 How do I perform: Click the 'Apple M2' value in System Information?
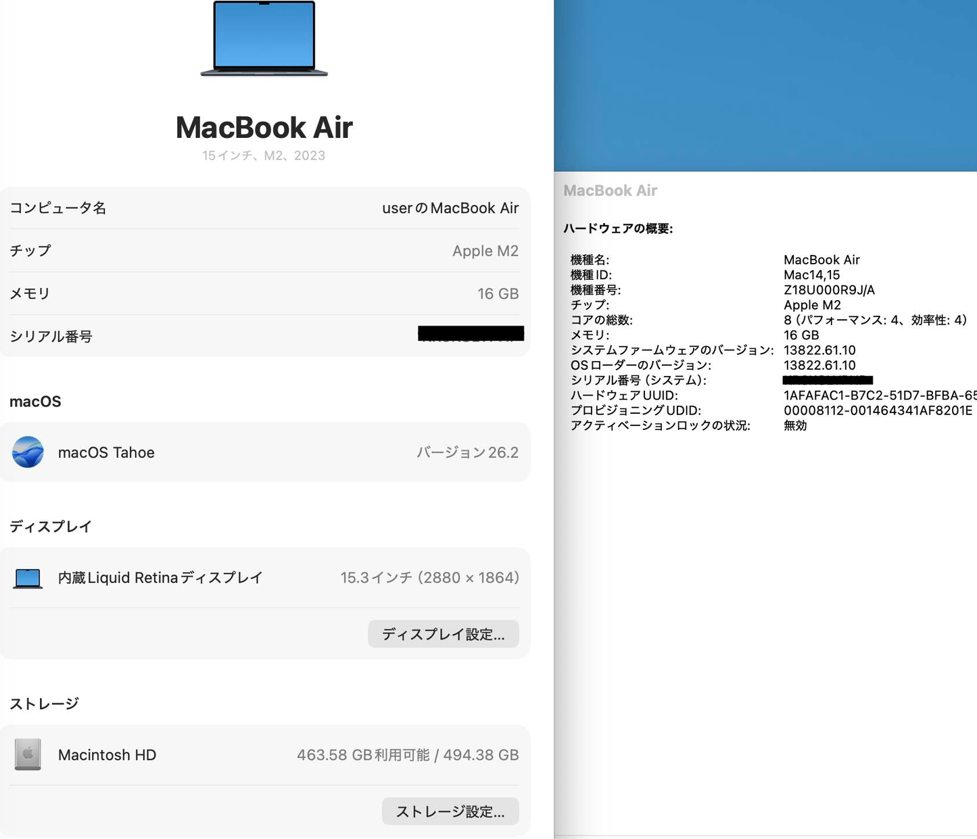812,305
